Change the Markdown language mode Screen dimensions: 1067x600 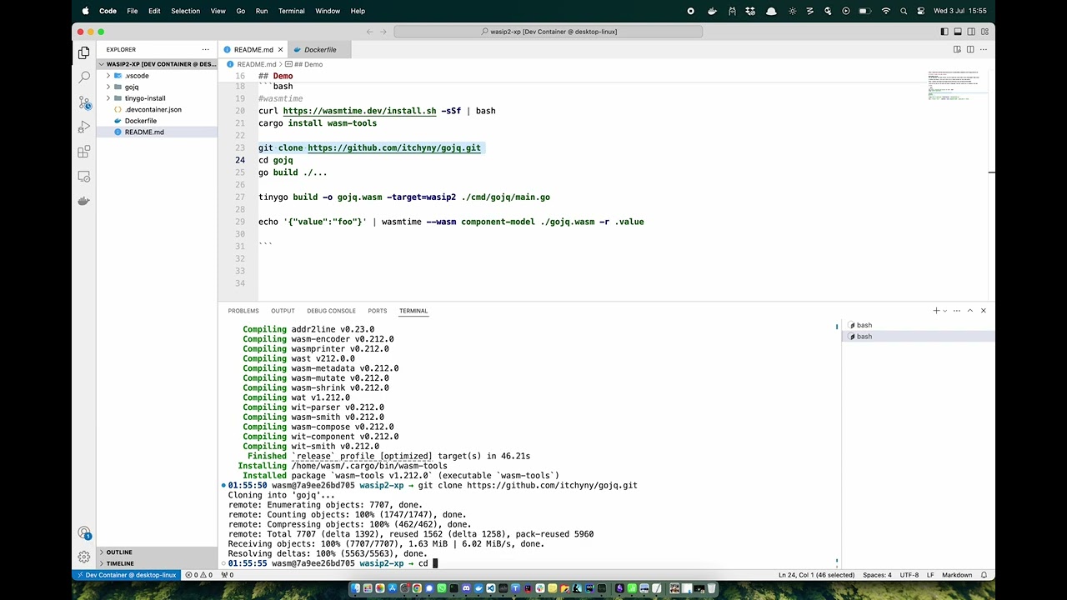pyautogui.click(x=957, y=575)
